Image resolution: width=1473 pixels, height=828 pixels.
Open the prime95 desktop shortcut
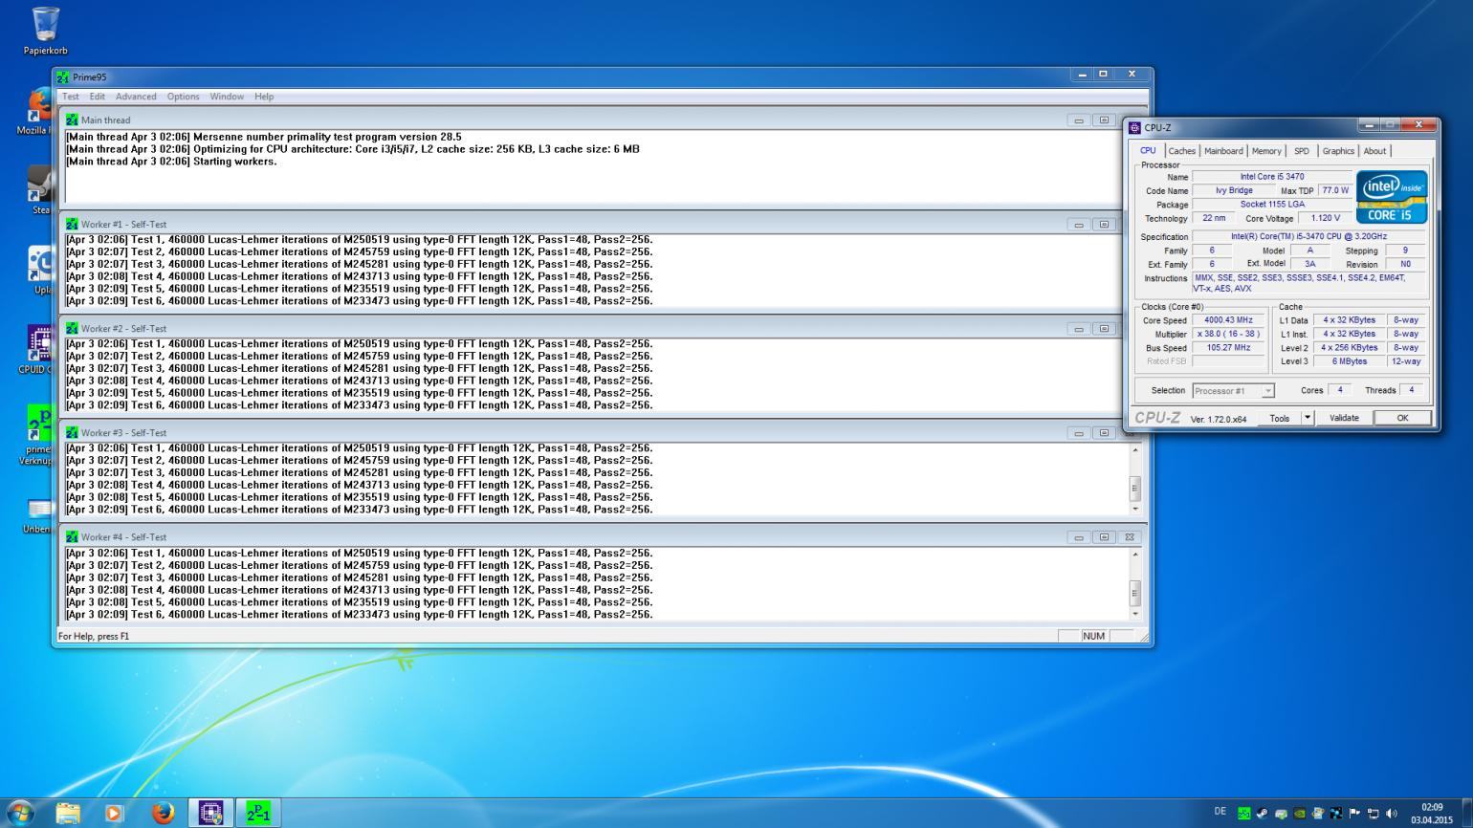[x=38, y=435]
